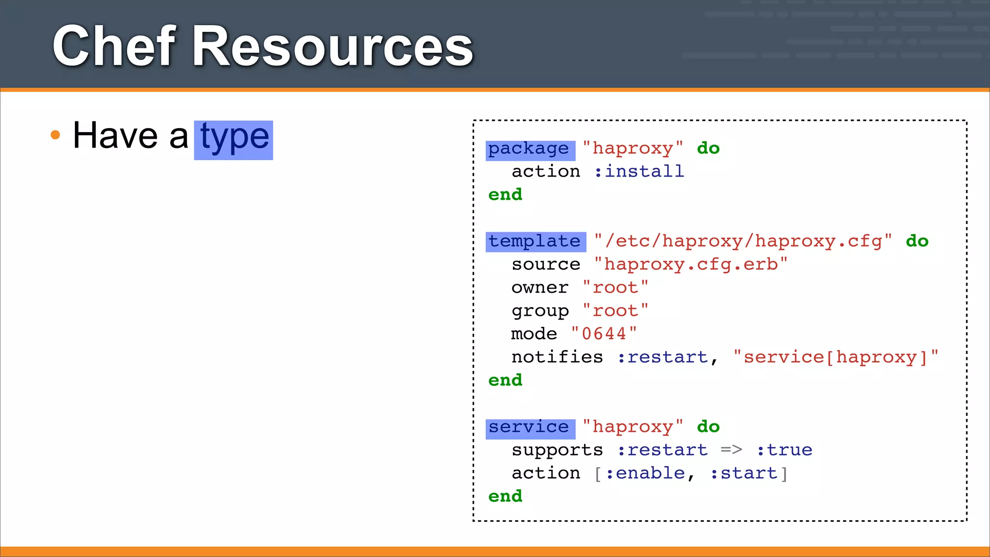Click 'do' on the service line
This screenshot has height=557, width=990.
click(708, 426)
